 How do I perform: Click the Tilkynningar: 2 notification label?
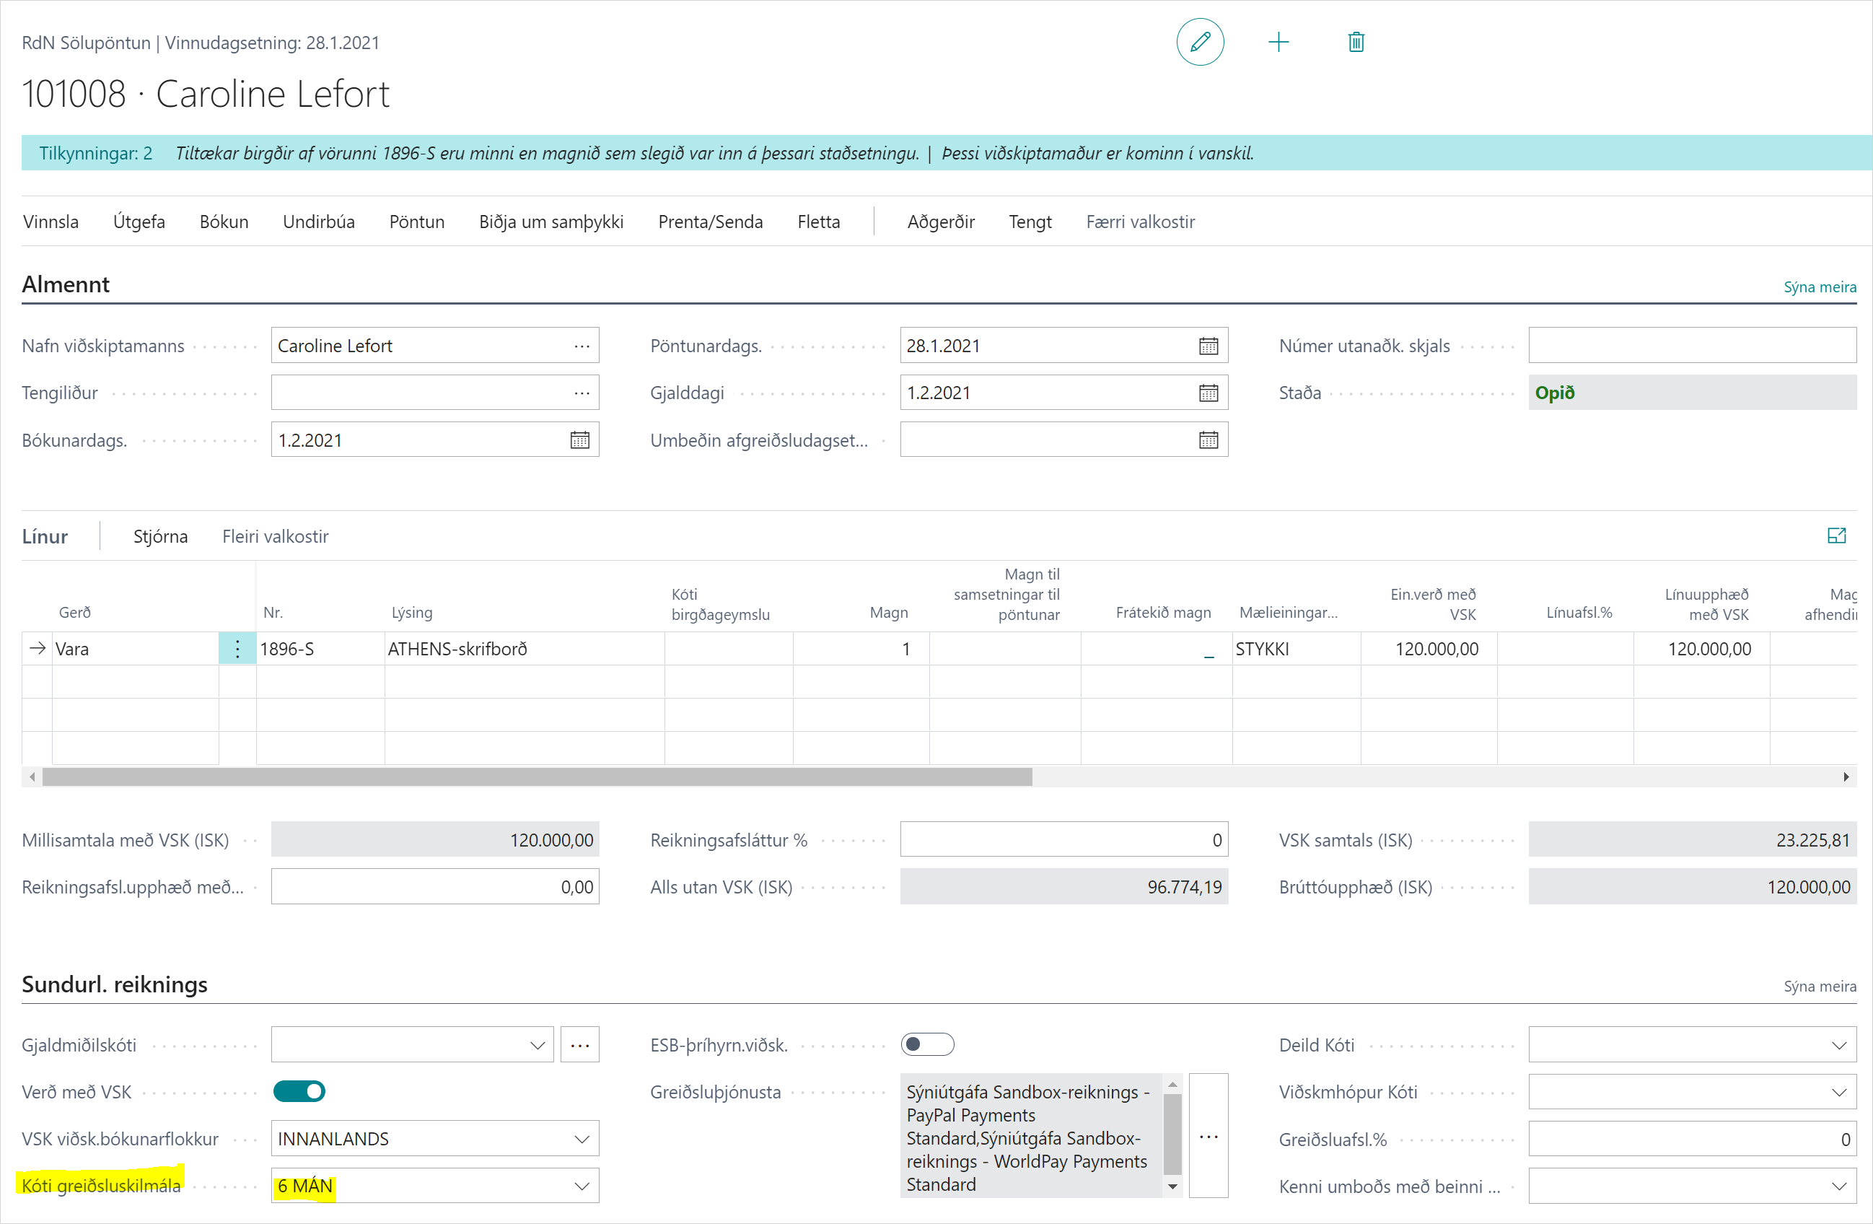point(96,154)
